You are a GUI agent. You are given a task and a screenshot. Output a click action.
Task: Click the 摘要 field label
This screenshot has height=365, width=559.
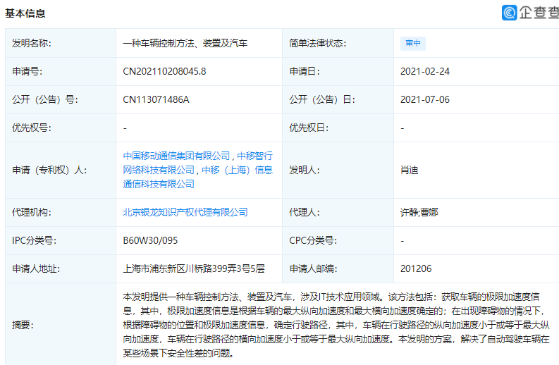click(23, 325)
